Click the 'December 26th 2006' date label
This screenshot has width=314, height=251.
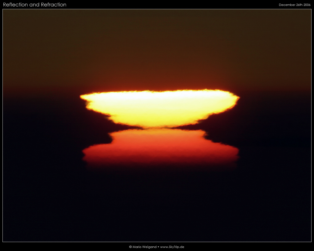(295, 5)
